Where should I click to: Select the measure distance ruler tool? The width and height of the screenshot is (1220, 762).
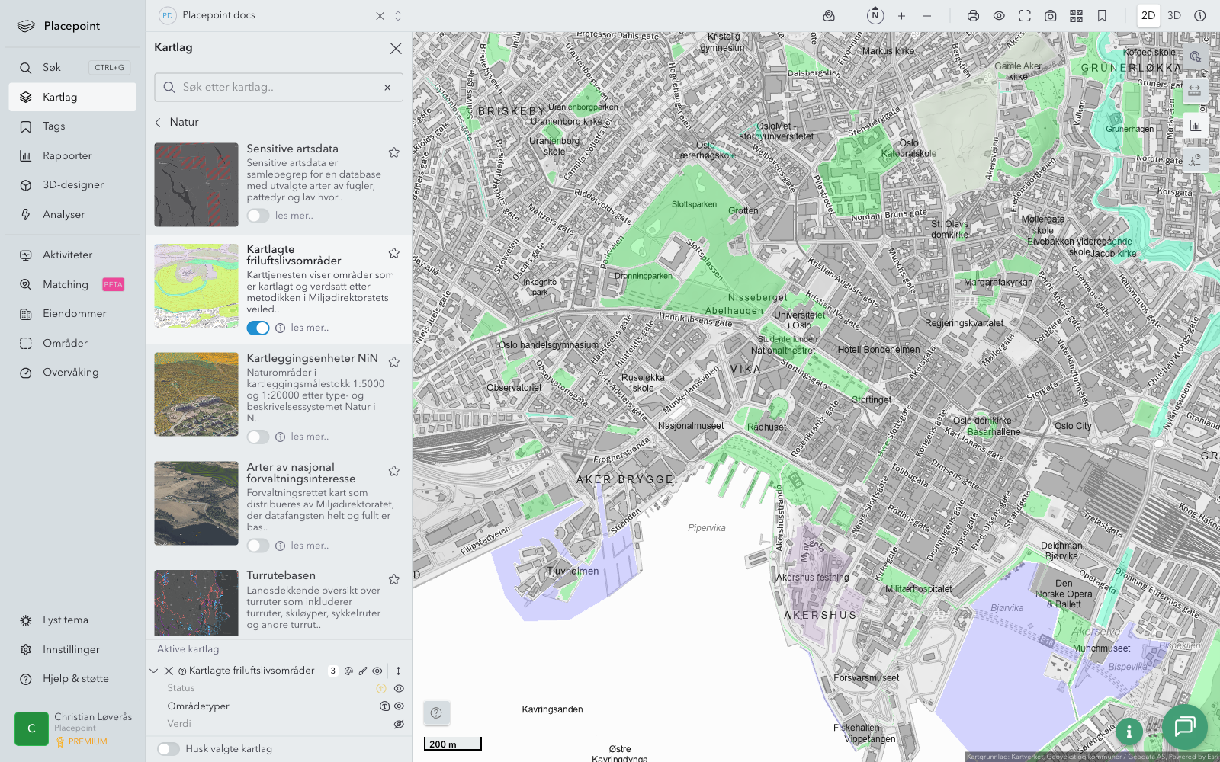(1195, 91)
